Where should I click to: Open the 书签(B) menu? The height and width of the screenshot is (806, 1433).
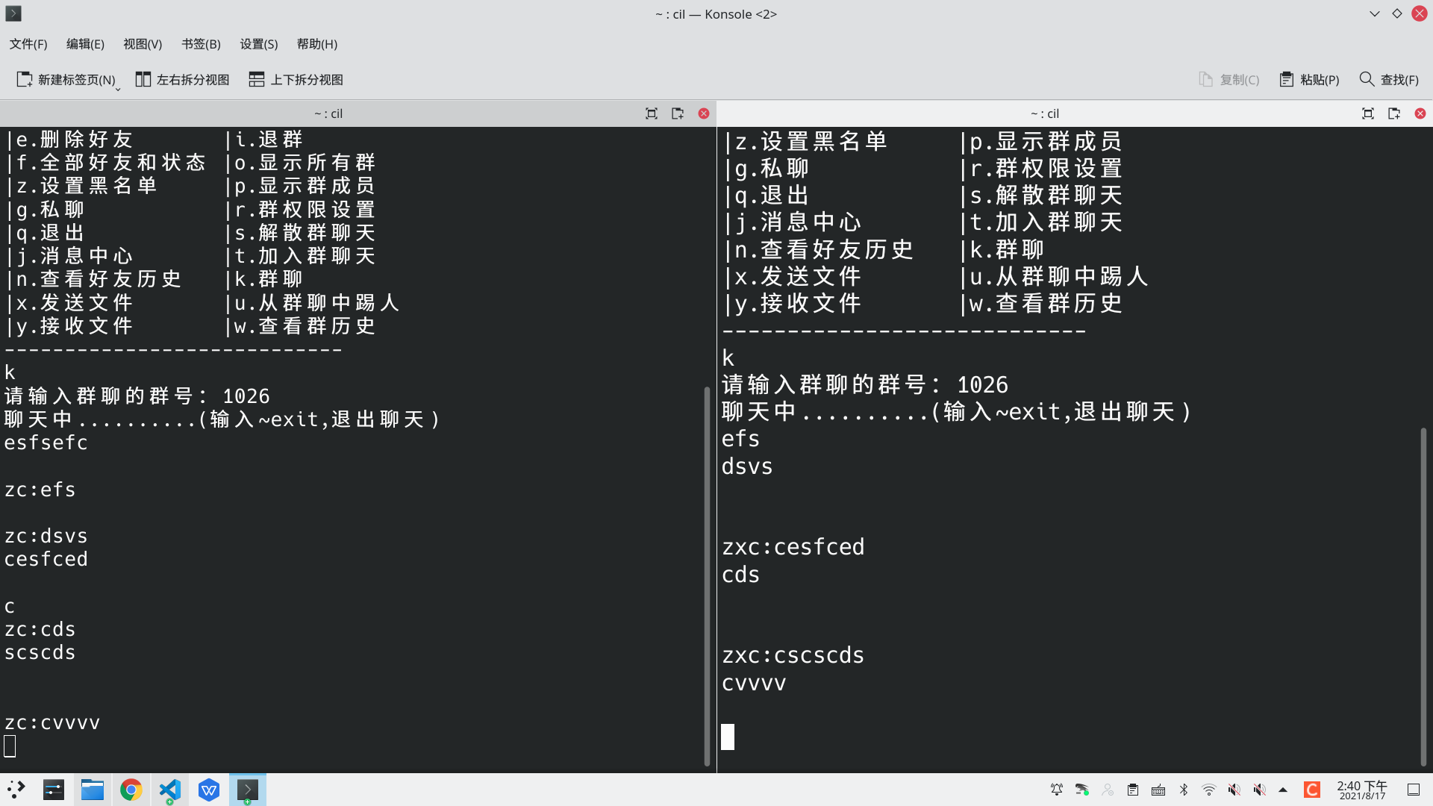[x=201, y=44]
